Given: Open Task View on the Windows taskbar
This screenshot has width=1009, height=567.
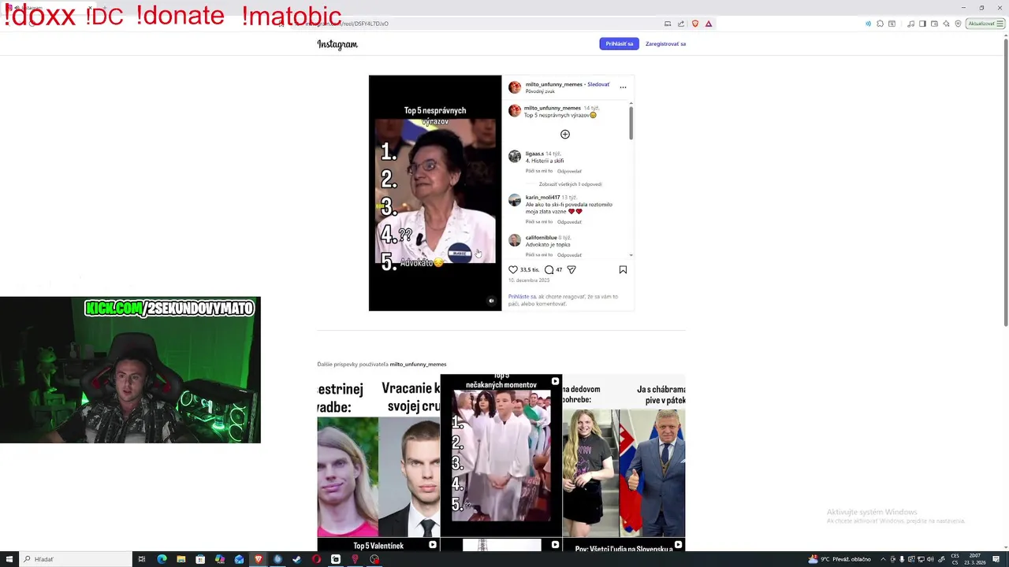Looking at the screenshot, I should [x=142, y=559].
